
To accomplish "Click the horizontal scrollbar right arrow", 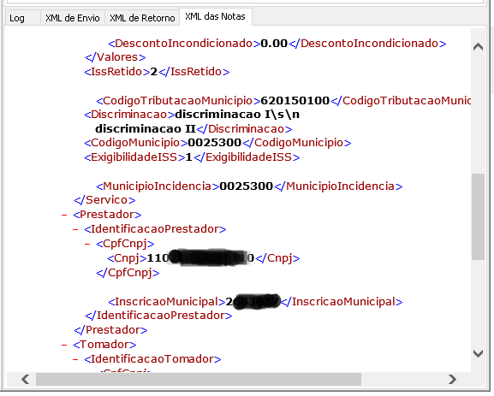I will pos(452,379).
